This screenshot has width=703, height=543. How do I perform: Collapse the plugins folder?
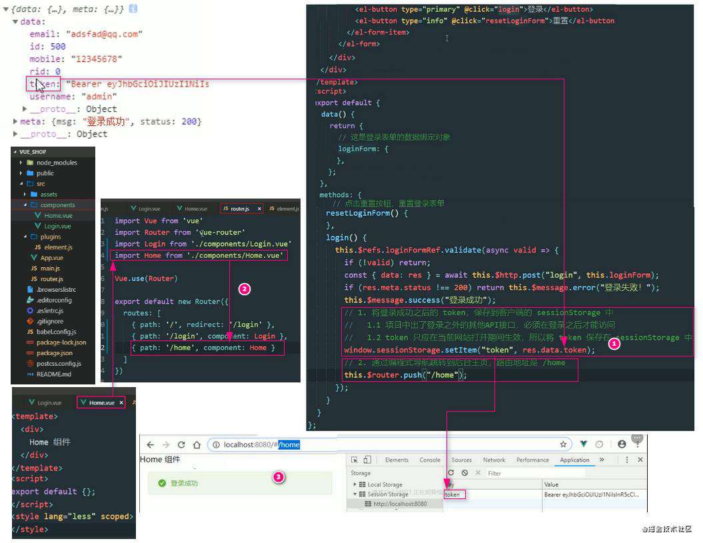point(25,237)
